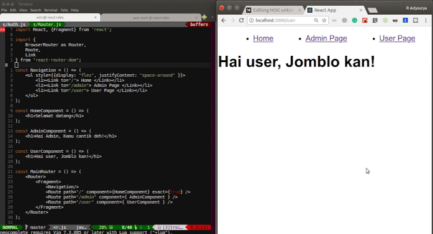Screen dimensions: 433x234
Task: Click the master branch indicator in statusline
Action: 36,228
